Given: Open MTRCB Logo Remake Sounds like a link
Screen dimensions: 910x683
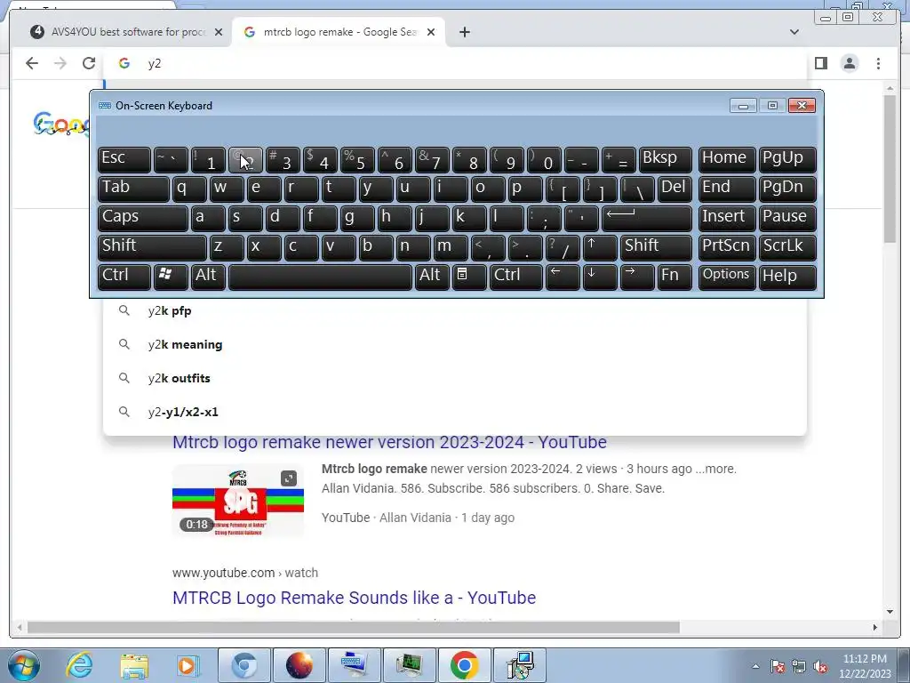Looking at the screenshot, I should pyautogui.click(x=354, y=598).
